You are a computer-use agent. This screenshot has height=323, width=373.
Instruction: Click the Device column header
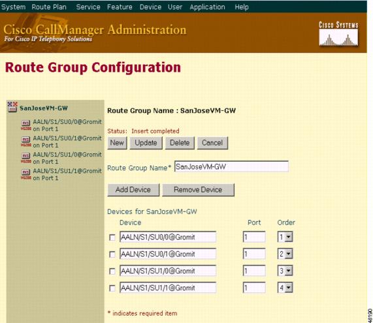pos(131,223)
